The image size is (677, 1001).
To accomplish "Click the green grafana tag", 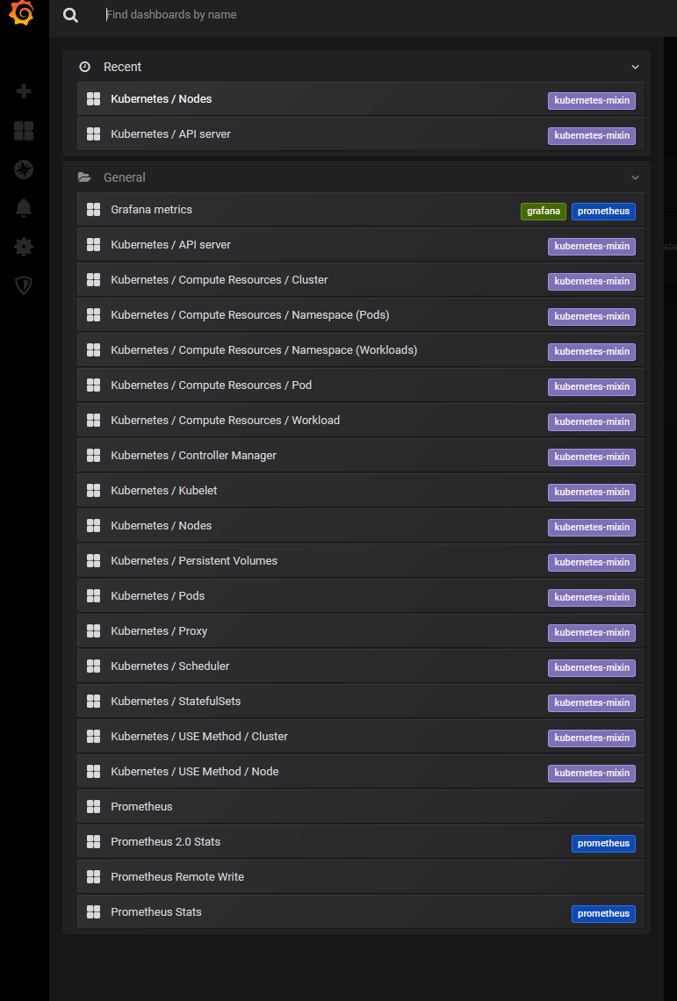I will coord(544,212).
